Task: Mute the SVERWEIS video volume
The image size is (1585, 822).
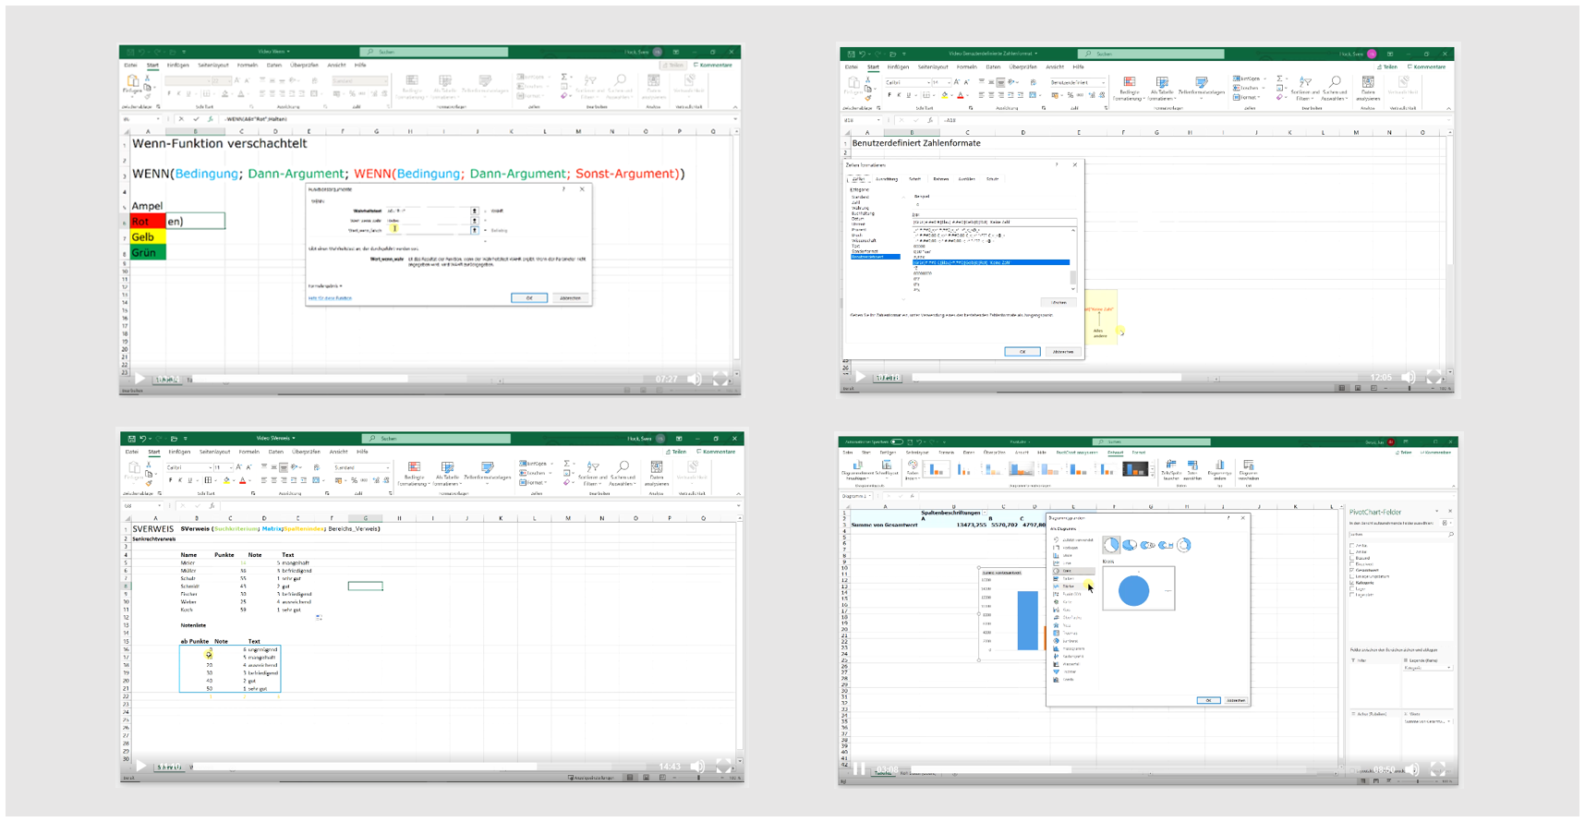Action: pyautogui.click(x=698, y=767)
